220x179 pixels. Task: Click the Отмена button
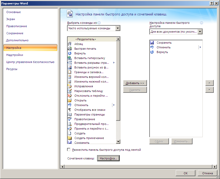[207, 173]
